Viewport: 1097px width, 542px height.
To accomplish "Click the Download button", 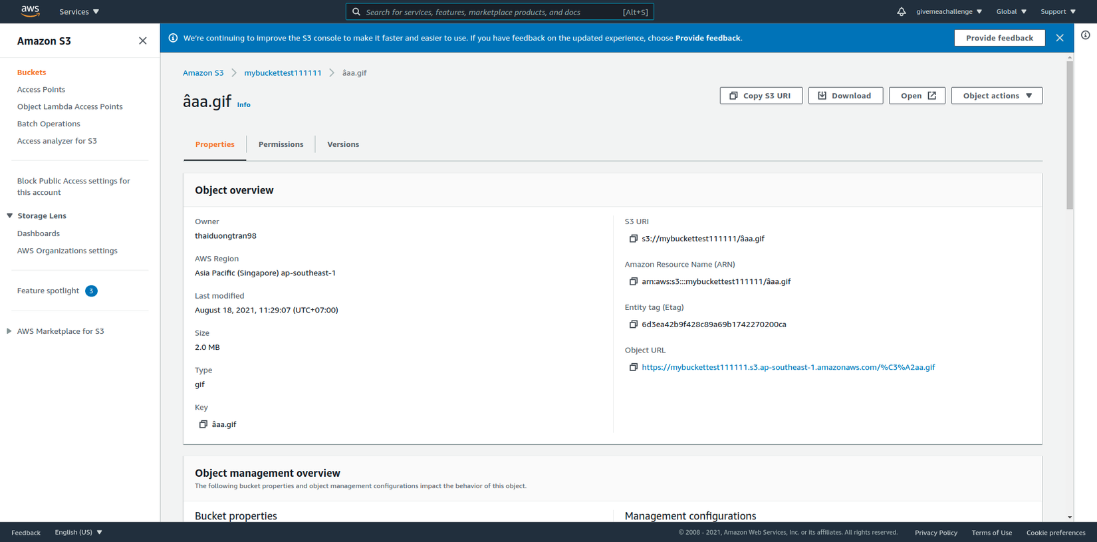I will [x=845, y=96].
